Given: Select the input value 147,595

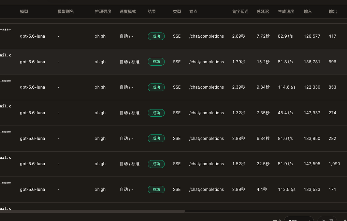Looking at the screenshot, I should [x=312, y=164].
